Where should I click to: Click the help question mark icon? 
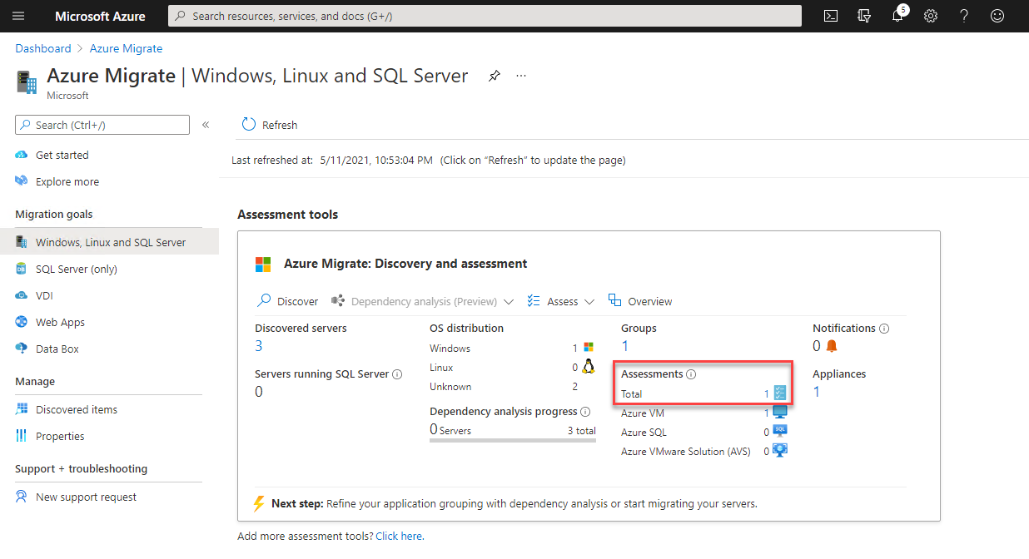[964, 16]
